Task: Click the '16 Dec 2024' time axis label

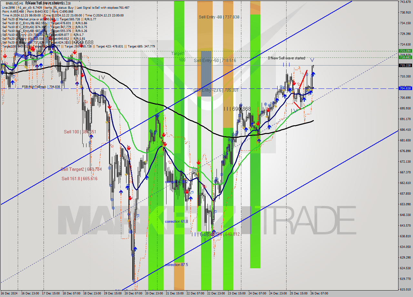Action: [9, 293]
